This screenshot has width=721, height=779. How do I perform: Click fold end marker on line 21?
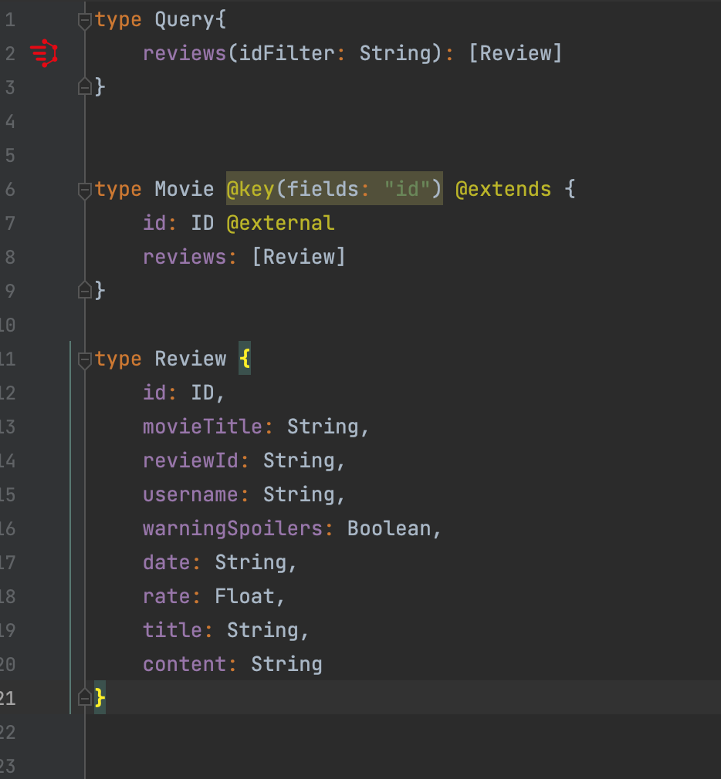click(x=85, y=698)
